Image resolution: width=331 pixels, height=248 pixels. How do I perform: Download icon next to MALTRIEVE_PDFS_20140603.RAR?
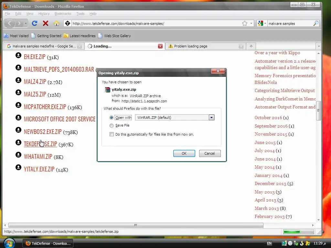(18, 67)
